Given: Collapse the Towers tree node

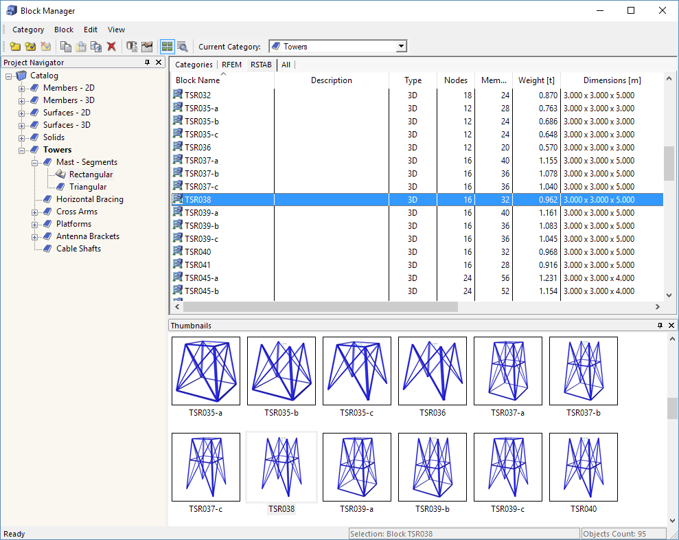Looking at the screenshot, I should (x=22, y=150).
